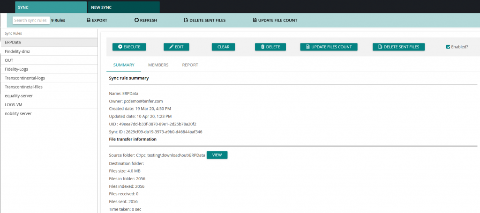This screenshot has width=480, height=213.
Task: Click the DELETE button for ERPData
Action: click(x=270, y=47)
